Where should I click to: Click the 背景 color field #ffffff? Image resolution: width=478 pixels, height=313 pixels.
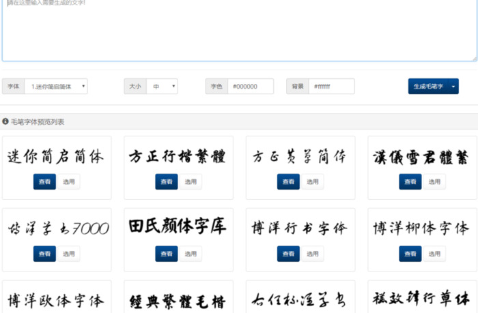pyautogui.click(x=332, y=87)
